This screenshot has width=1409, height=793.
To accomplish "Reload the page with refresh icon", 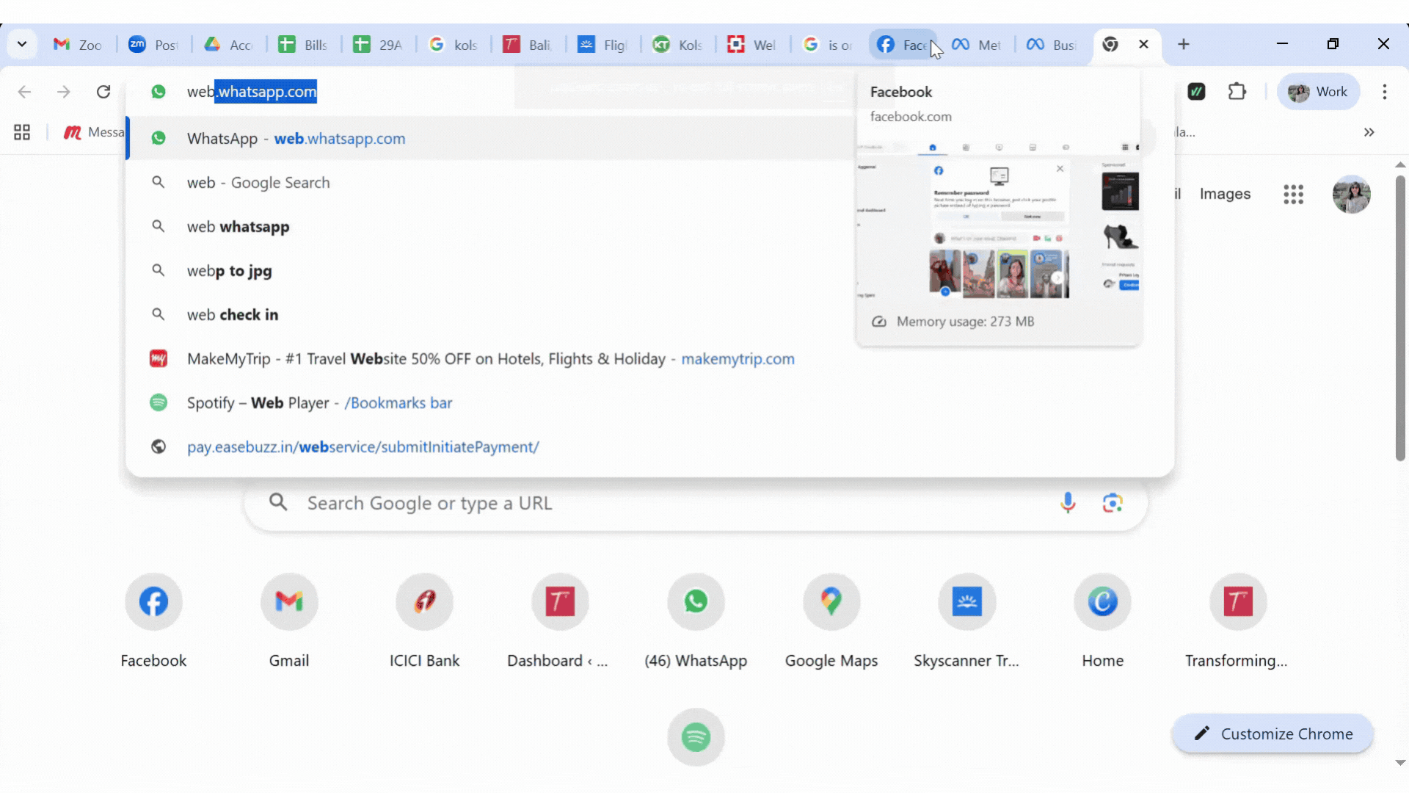I will tap(103, 92).
